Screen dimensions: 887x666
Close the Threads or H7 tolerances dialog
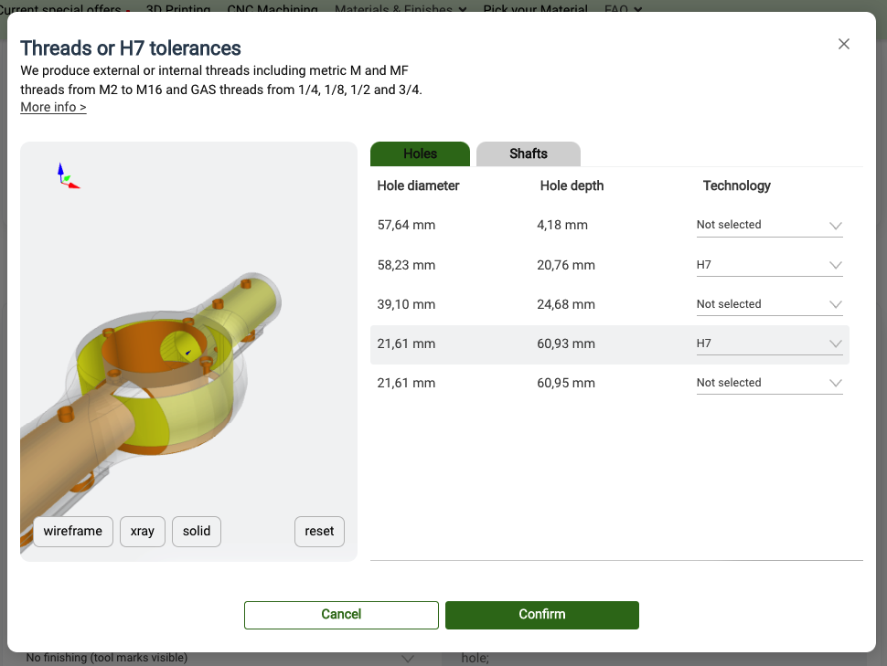coord(844,44)
